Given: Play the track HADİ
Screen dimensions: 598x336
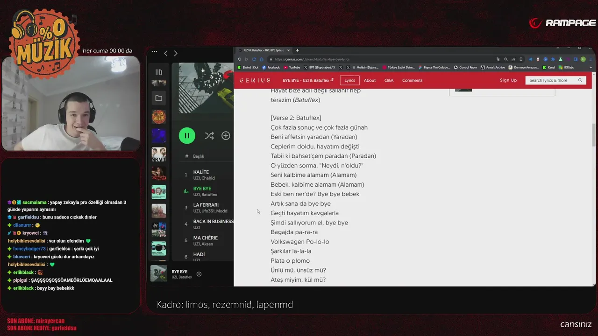Looking at the screenshot, I should (199, 254).
